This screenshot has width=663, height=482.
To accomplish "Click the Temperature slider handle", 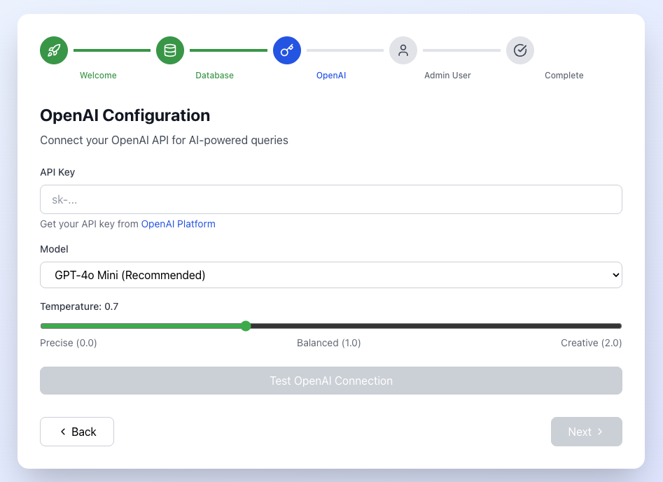I will tap(246, 326).
